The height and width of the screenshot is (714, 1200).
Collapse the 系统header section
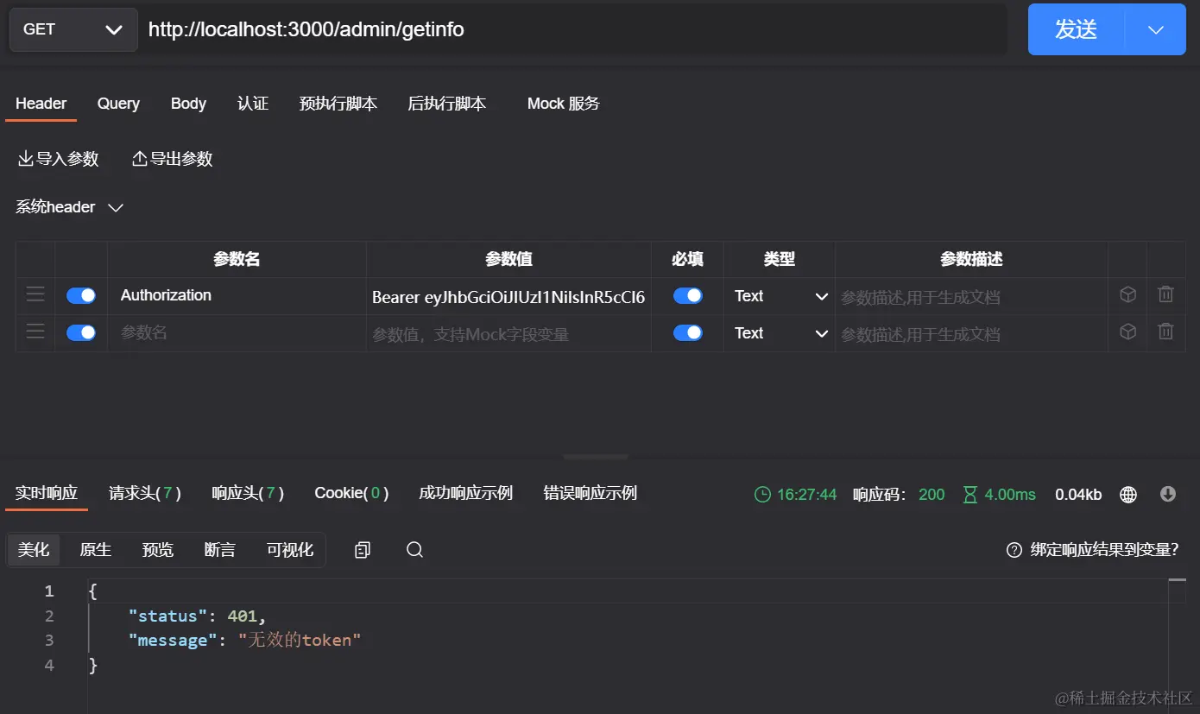click(x=116, y=207)
